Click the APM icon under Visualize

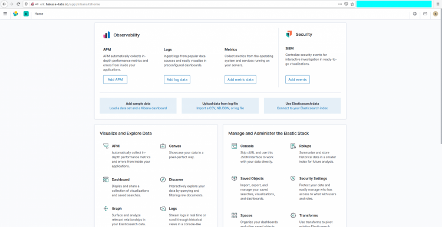pyautogui.click(x=105, y=146)
